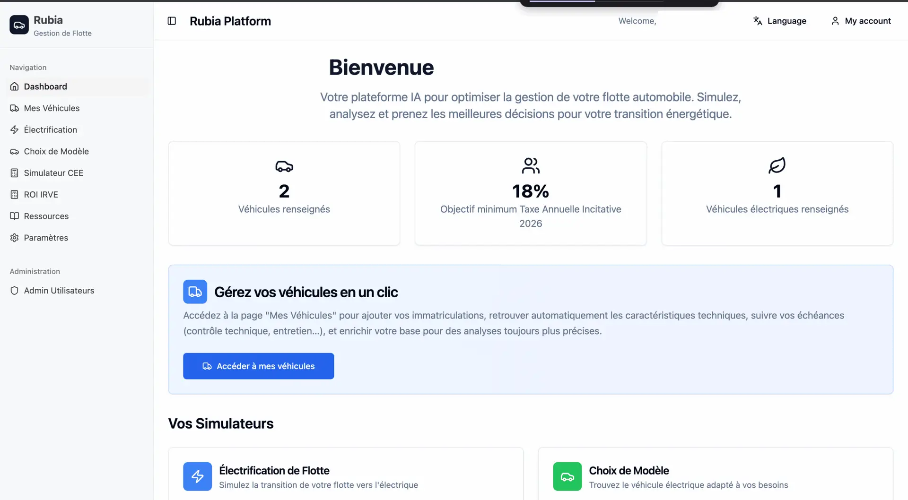Click the Électrification lightning icon
Image resolution: width=908 pixels, height=500 pixels.
pyautogui.click(x=15, y=129)
